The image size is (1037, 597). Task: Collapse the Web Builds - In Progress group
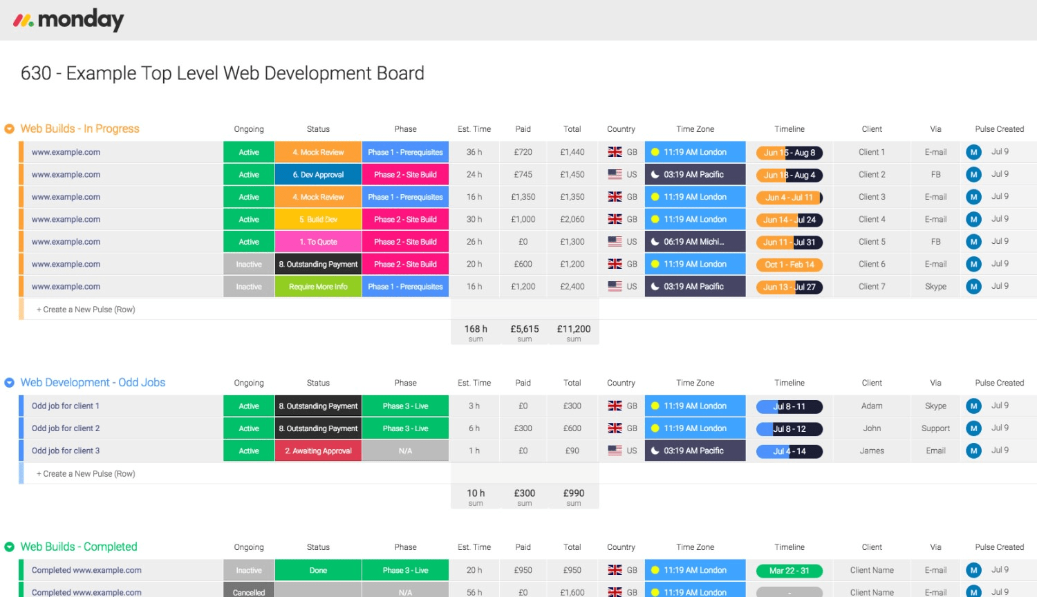10,129
